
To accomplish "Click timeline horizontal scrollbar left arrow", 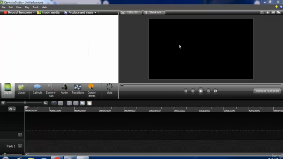I will [x=26, y=154].
